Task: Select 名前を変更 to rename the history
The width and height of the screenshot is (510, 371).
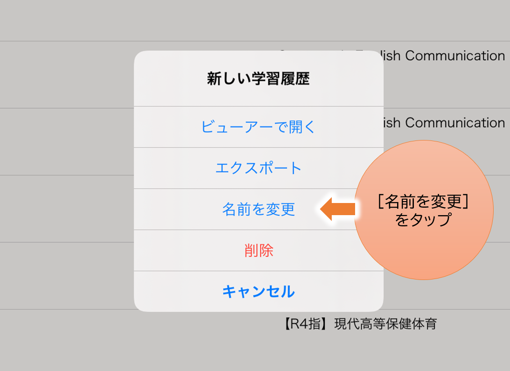Action: [258, 209]
